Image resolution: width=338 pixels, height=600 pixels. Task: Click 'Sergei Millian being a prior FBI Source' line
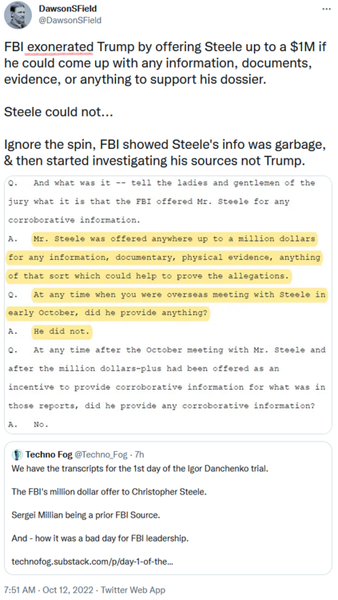(85, 514)
